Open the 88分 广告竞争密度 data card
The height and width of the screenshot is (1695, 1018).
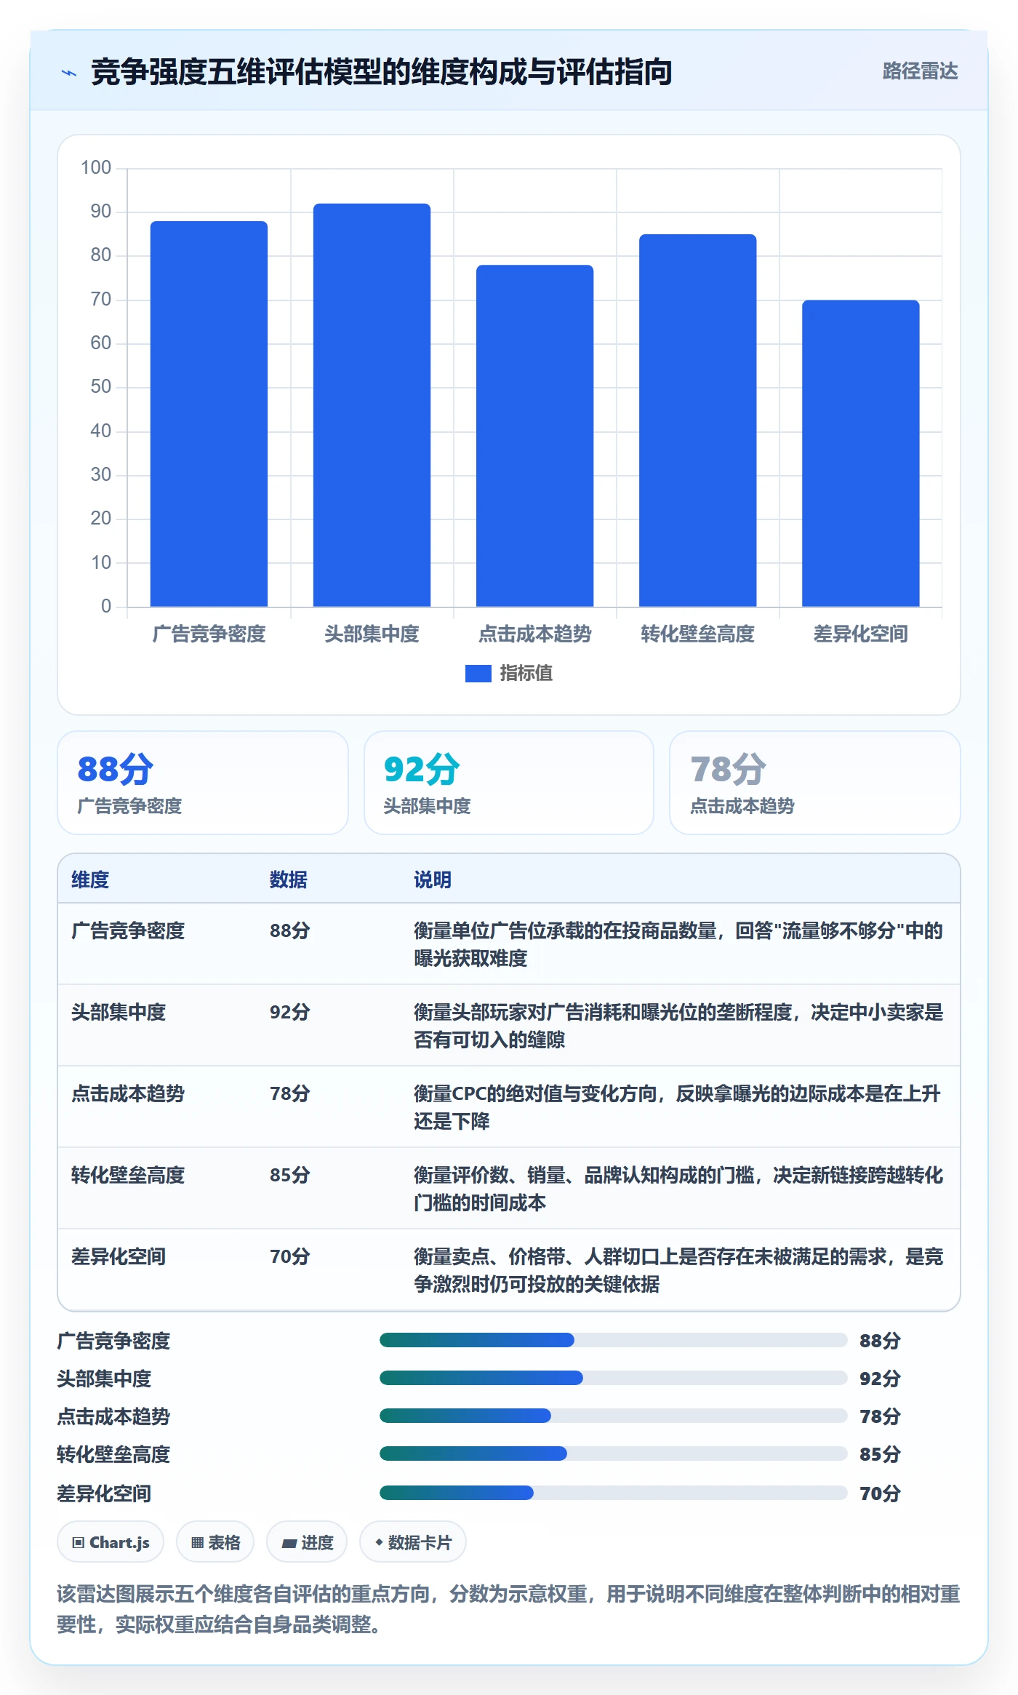pos(203,783)
